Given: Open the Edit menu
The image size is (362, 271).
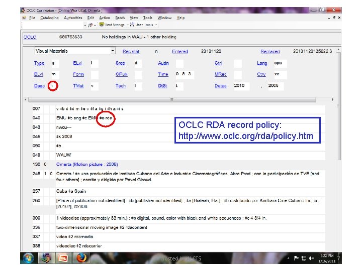Looking at the screenshot, I should [x=90, y=18].
